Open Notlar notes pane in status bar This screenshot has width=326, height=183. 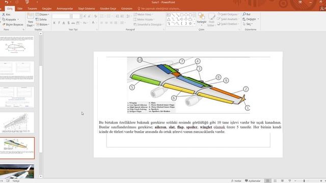236,181
